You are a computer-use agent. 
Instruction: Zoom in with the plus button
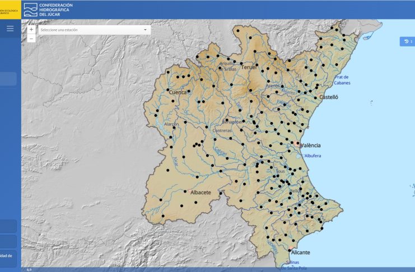click(x=31, y=30)
